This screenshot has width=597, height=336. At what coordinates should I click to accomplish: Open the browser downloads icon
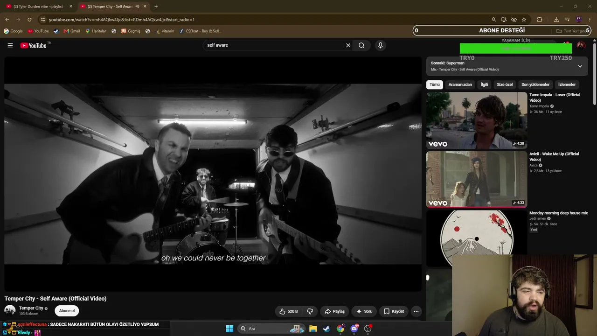[x=556, y=20]
